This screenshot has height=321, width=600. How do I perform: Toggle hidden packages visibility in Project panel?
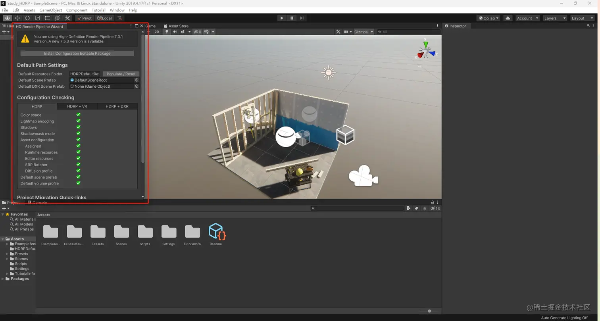click(435, 208)
